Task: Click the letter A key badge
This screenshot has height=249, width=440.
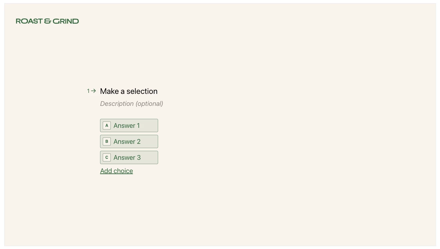Action: [107, 125]
